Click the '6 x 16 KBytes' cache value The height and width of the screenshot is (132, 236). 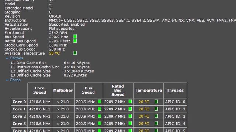(77, 63)
